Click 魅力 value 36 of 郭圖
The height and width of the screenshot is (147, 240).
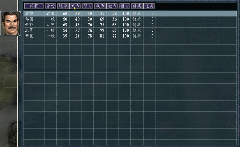click(x=114, y=19)
